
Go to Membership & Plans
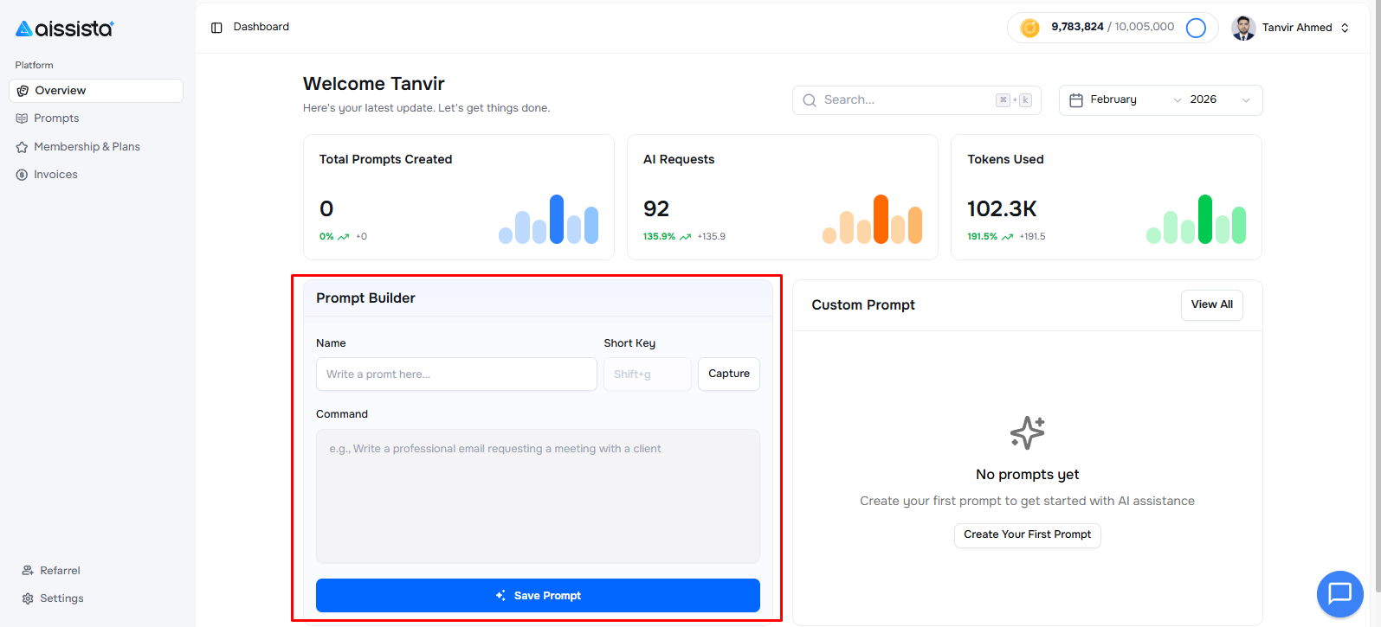click(87, 147)
